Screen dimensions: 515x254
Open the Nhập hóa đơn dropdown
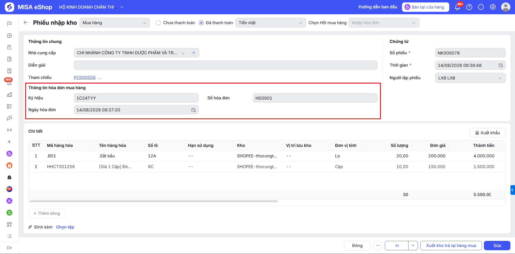coord(384,23)
